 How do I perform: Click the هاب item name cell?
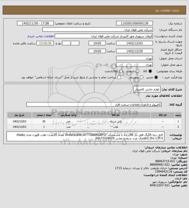pos(115,127)
